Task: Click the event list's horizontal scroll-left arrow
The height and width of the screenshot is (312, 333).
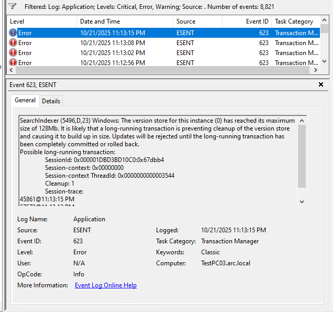Action: 12,70
